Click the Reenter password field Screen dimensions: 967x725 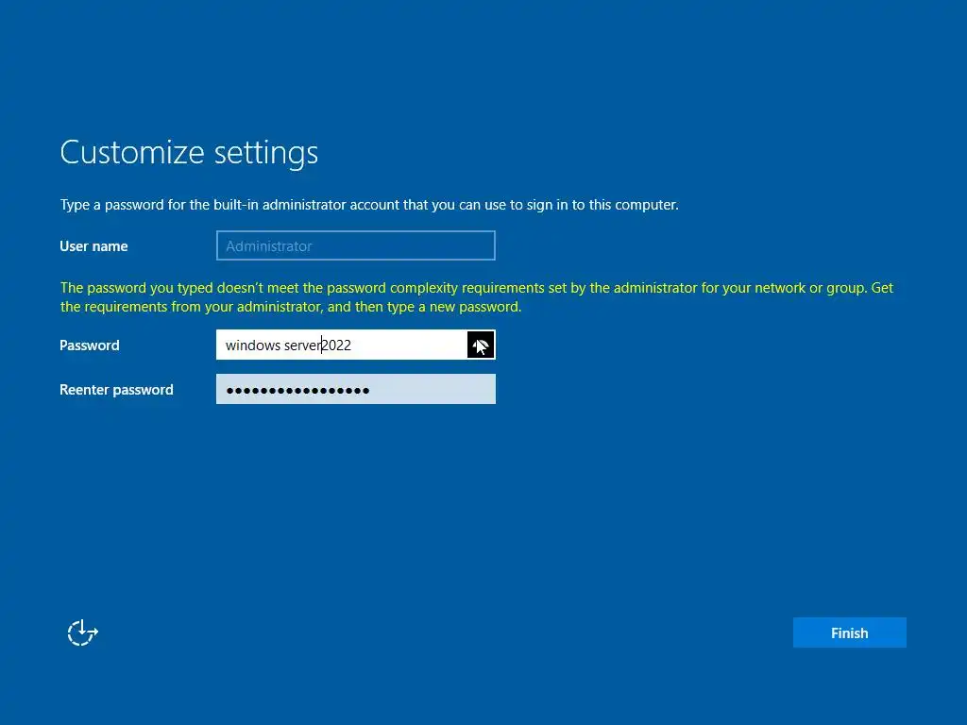coord(356,389)
